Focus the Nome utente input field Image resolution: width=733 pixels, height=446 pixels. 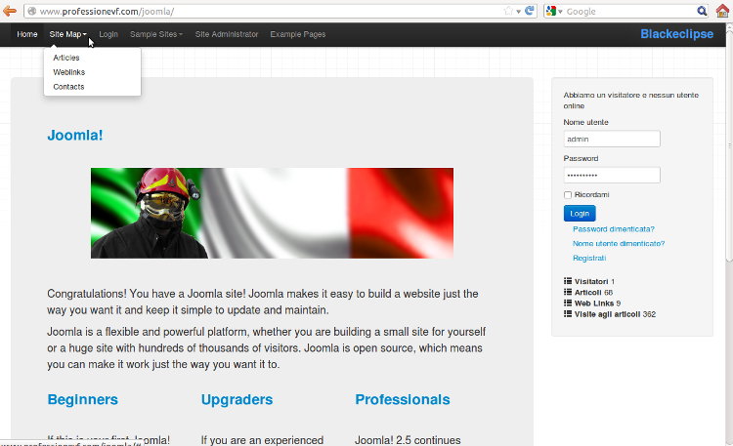(x=612, y=139)
